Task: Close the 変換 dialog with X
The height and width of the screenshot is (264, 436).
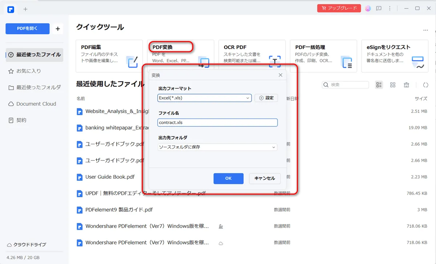Action: (280, 75)
